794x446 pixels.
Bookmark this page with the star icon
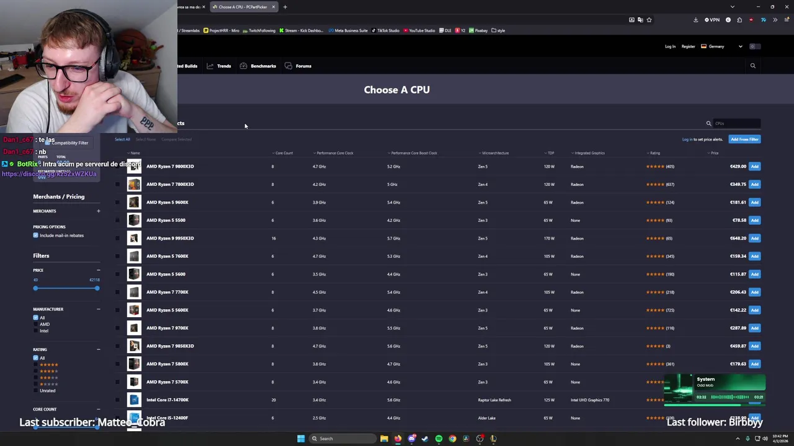click(649, 20)
